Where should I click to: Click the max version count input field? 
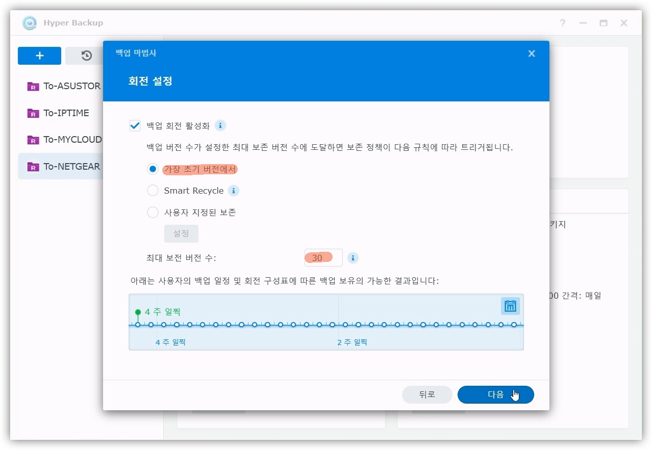tap(323, 258)
